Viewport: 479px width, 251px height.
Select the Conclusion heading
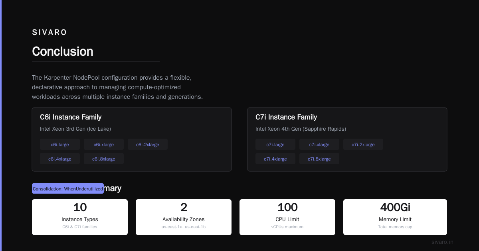pyautogui.click(x=63, y=51)
